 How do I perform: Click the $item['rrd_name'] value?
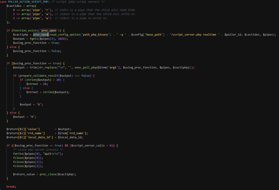click(x=72, y=133)
